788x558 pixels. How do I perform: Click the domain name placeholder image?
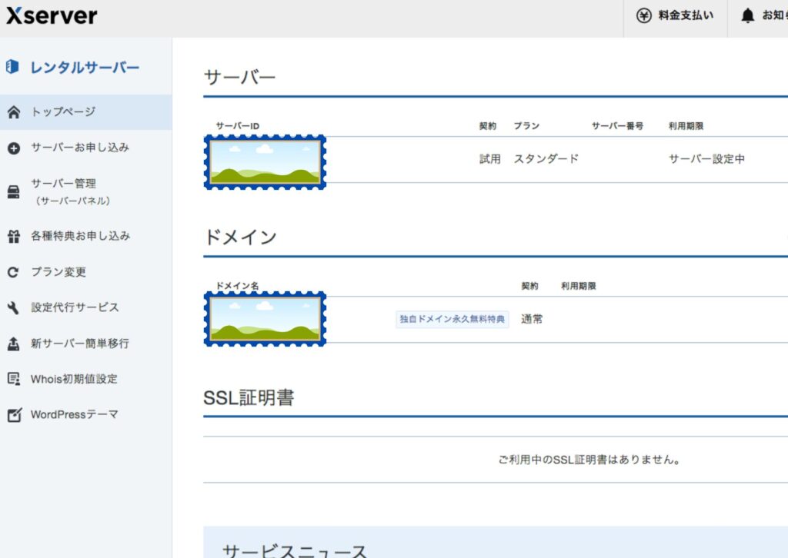coord(265,319)
